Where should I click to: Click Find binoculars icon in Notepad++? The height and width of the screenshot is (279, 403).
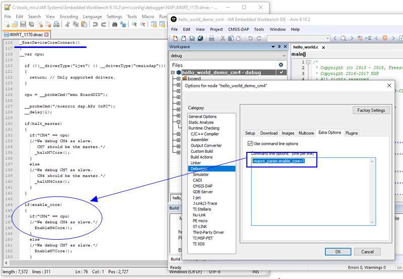(115, 24)
